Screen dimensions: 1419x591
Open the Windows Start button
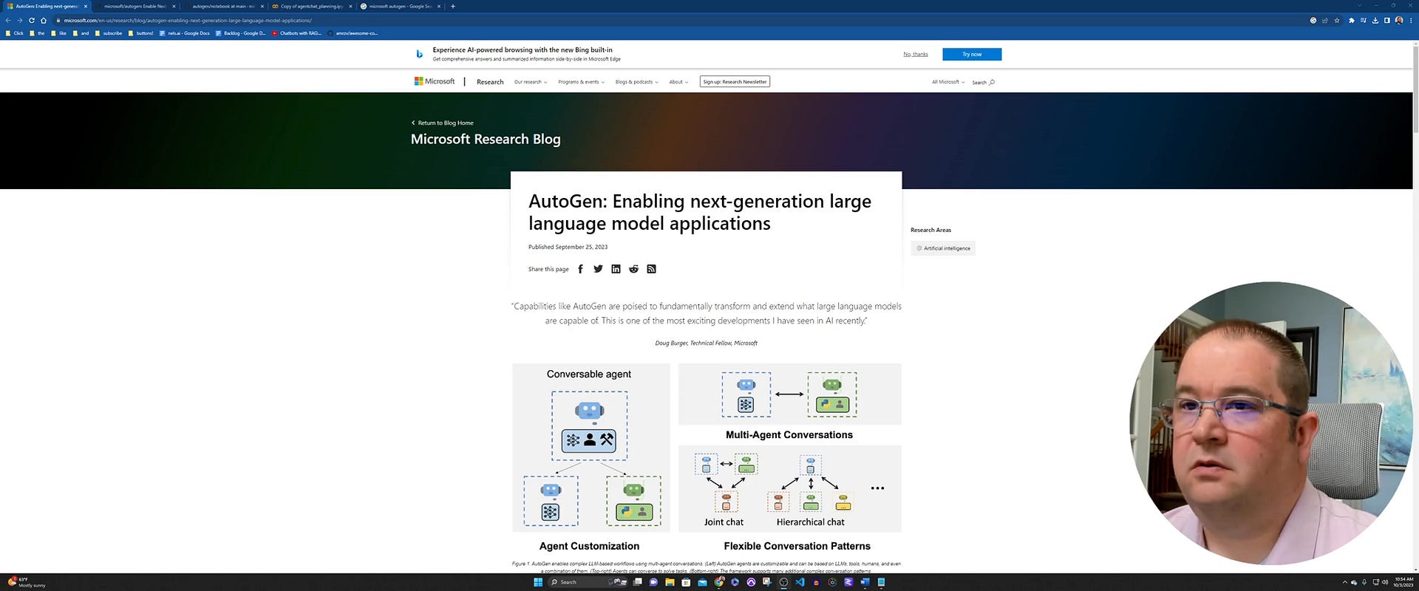click(538, 582)
